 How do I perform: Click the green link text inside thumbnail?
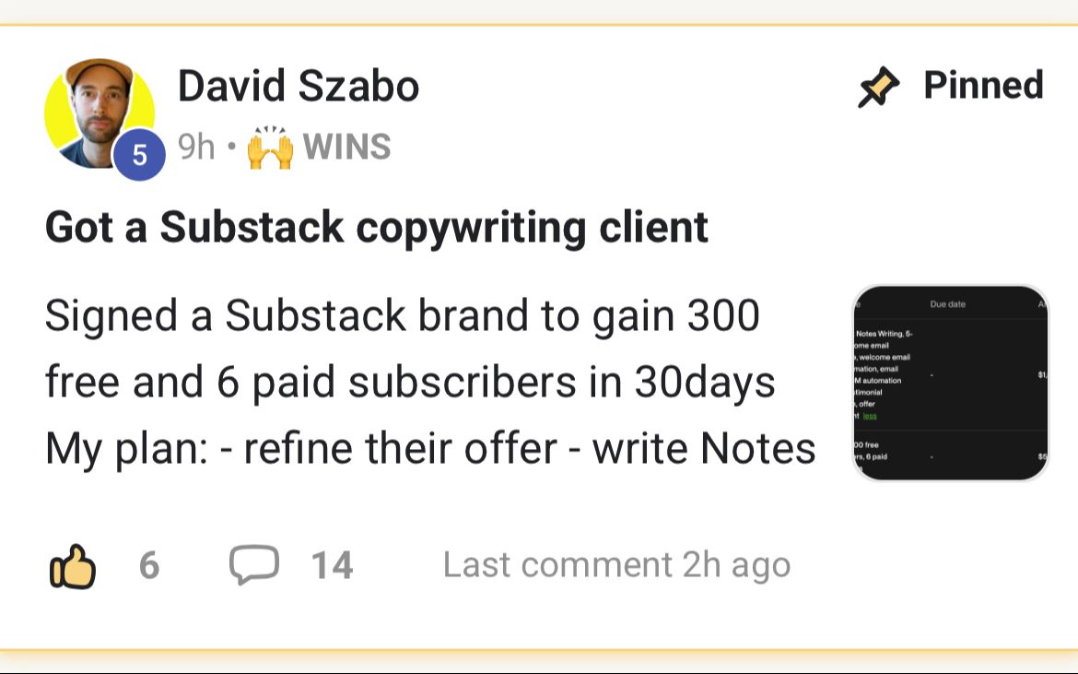click(870, 416)
